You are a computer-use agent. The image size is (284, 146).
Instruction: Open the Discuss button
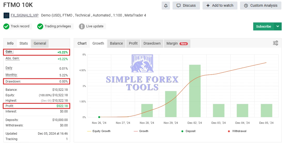[186, 6]
